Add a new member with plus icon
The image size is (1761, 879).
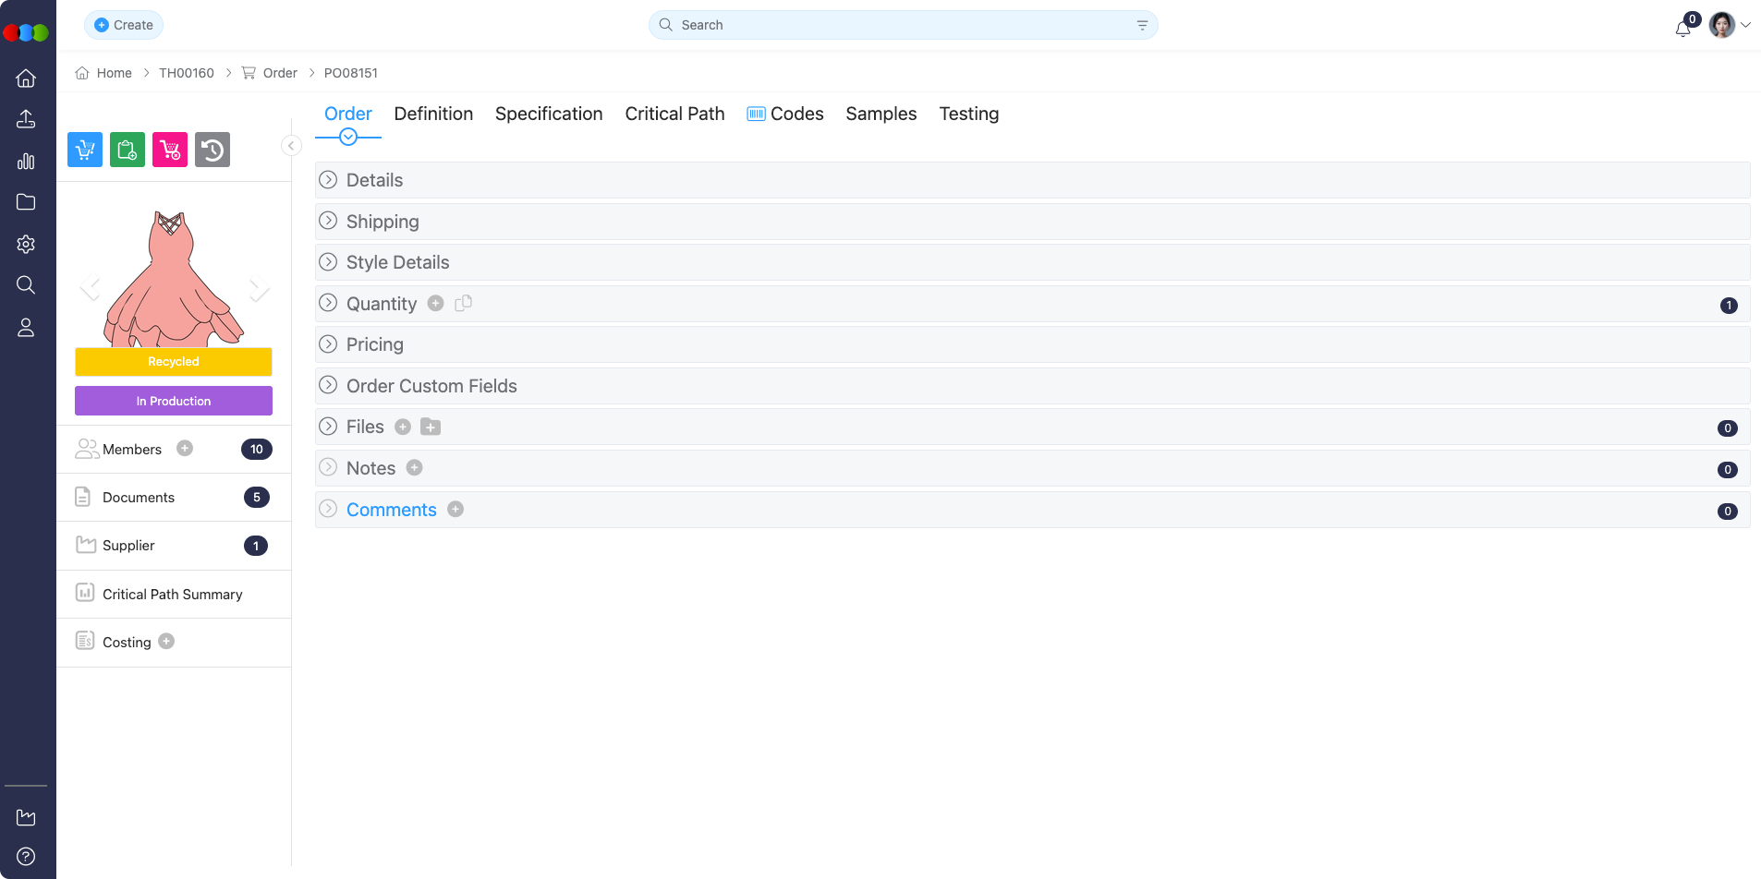(x=185, y=449)
